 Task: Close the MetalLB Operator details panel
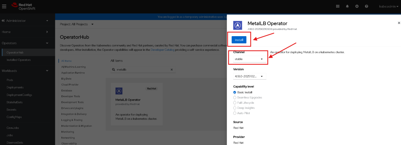click(x=399, y=23)
